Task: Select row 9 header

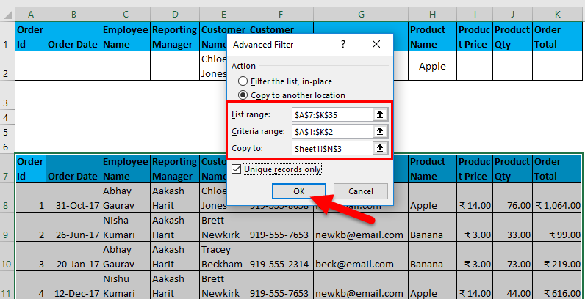Action: (7, 227)
